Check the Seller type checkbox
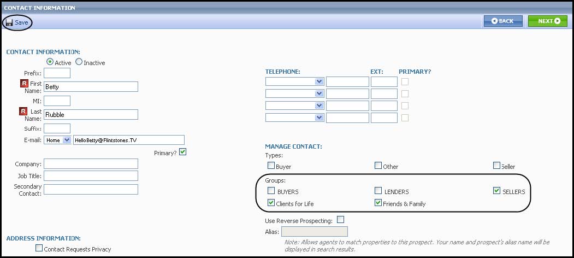The width and height of the screenshot is (574, 258). point(496,165)
